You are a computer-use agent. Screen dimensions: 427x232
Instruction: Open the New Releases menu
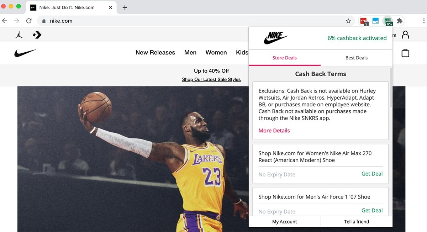click(x=155, y=52)
